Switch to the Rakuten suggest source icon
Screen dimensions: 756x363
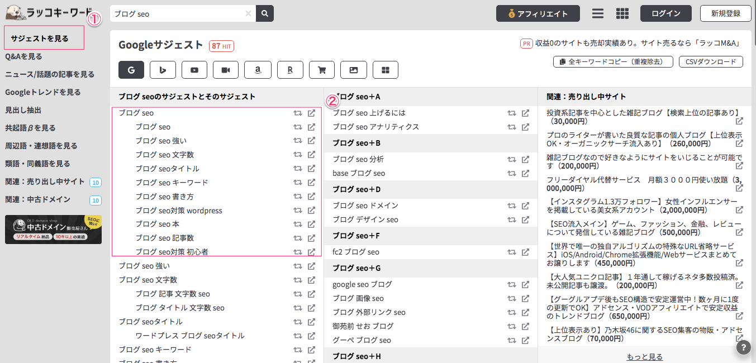[290, 69]
